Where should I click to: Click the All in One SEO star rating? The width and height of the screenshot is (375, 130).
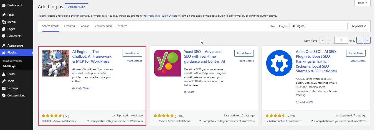coord(275,116)
